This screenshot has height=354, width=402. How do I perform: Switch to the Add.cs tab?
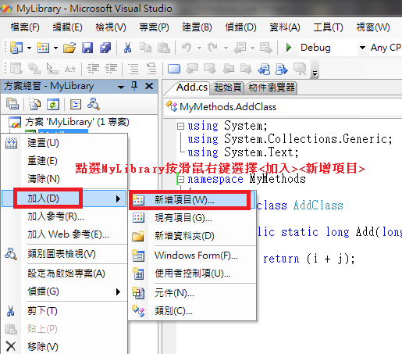[x=192, y=88]
